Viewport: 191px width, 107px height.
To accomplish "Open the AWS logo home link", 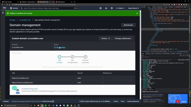I will pos(4,8).
